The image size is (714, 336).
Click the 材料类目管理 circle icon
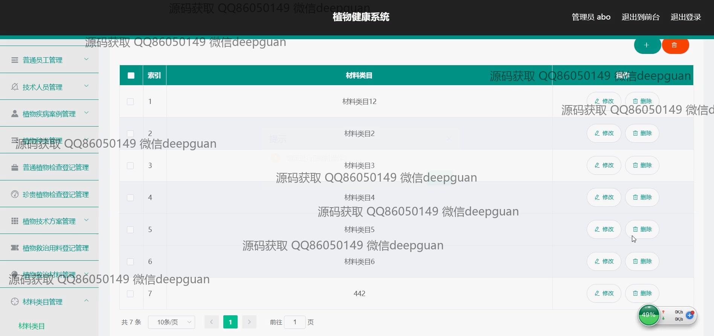click(15, 302)
